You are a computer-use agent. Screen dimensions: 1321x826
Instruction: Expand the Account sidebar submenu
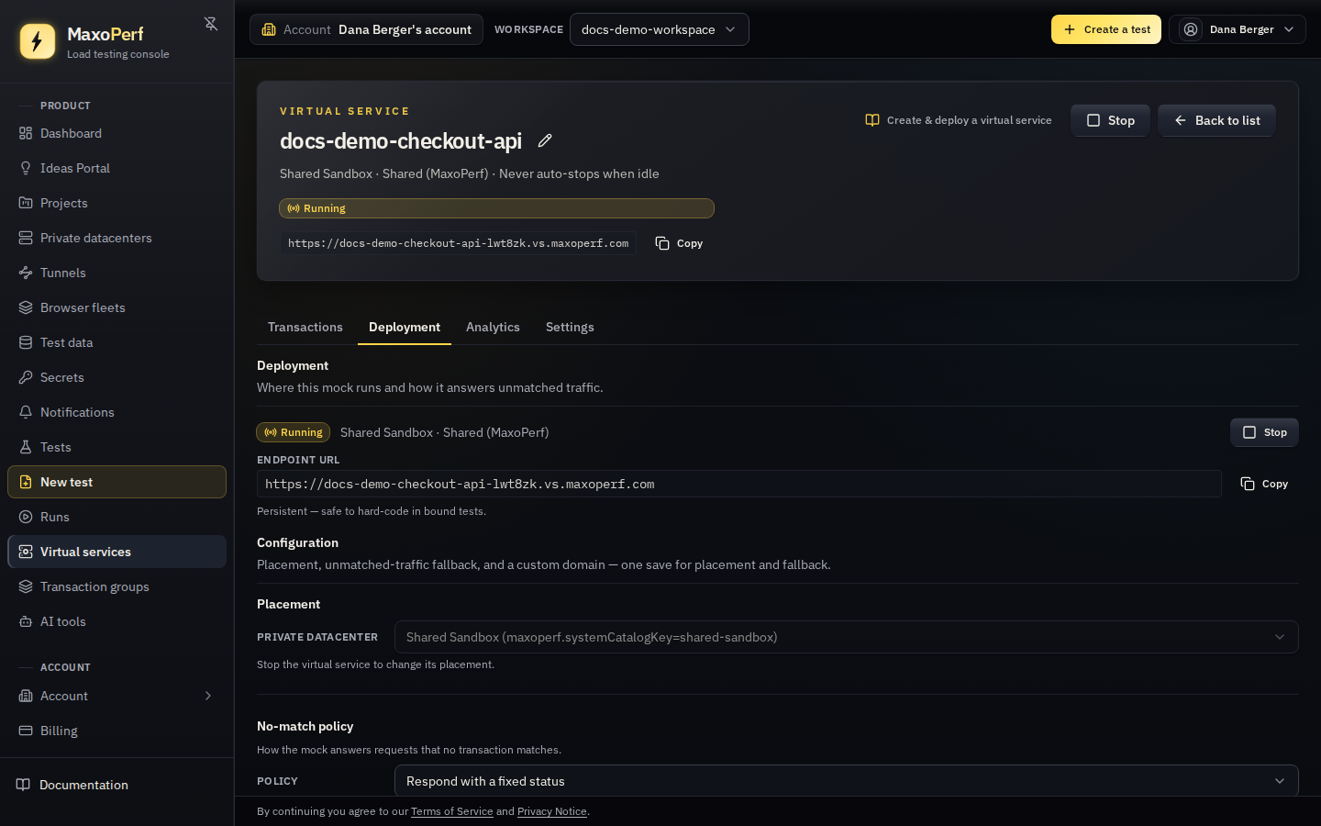117,696
